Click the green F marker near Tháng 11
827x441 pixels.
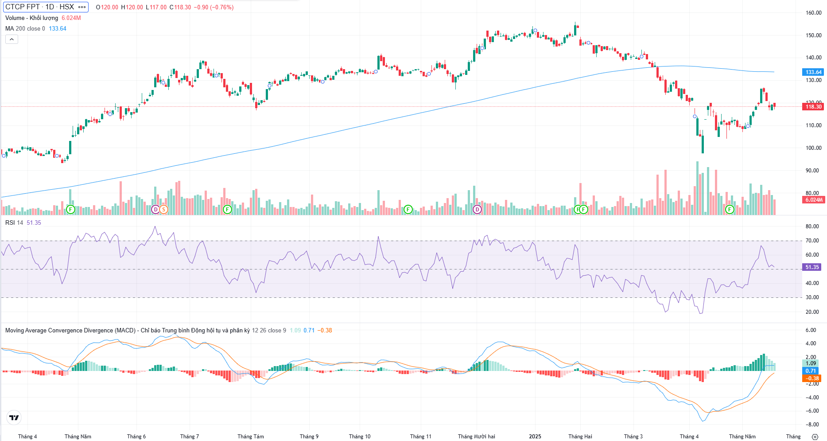pos(408,209)
